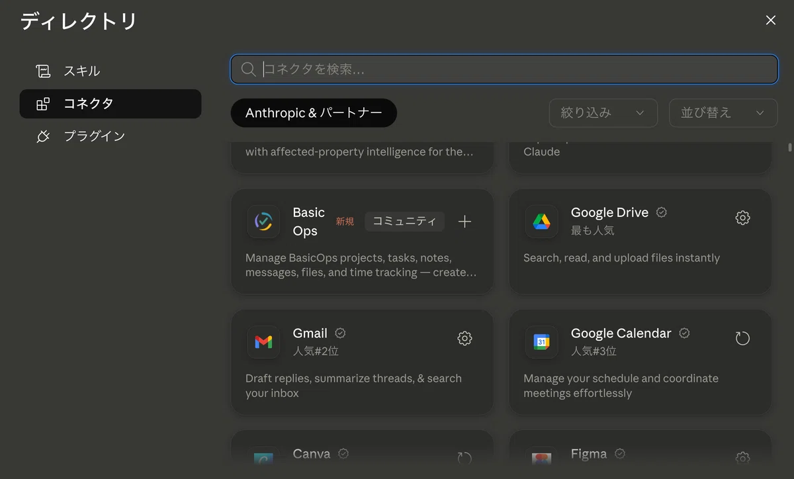Click the Basic Ops logo icon
The height and width of the screenshot is (479, 794).
[x=263, y=222]
